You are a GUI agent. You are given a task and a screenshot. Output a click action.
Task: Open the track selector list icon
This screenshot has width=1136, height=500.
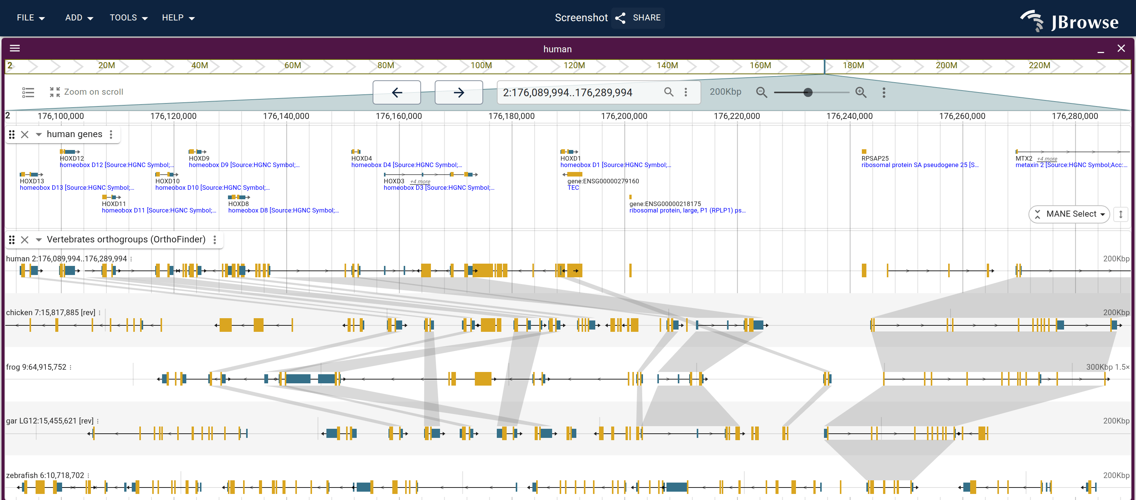[28, 92]
